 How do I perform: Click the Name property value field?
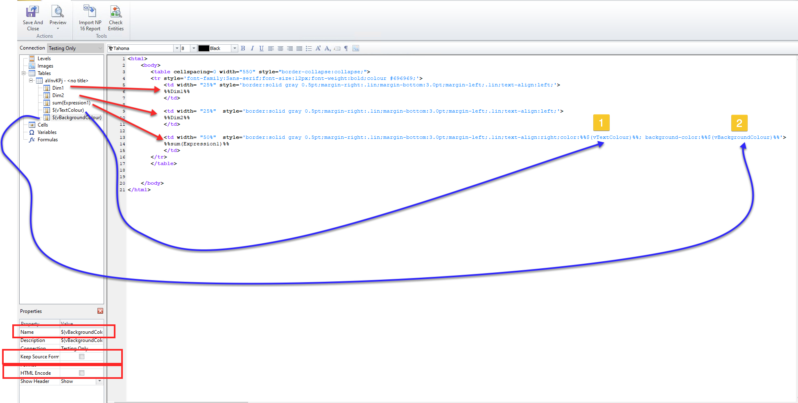click(81, 332)
